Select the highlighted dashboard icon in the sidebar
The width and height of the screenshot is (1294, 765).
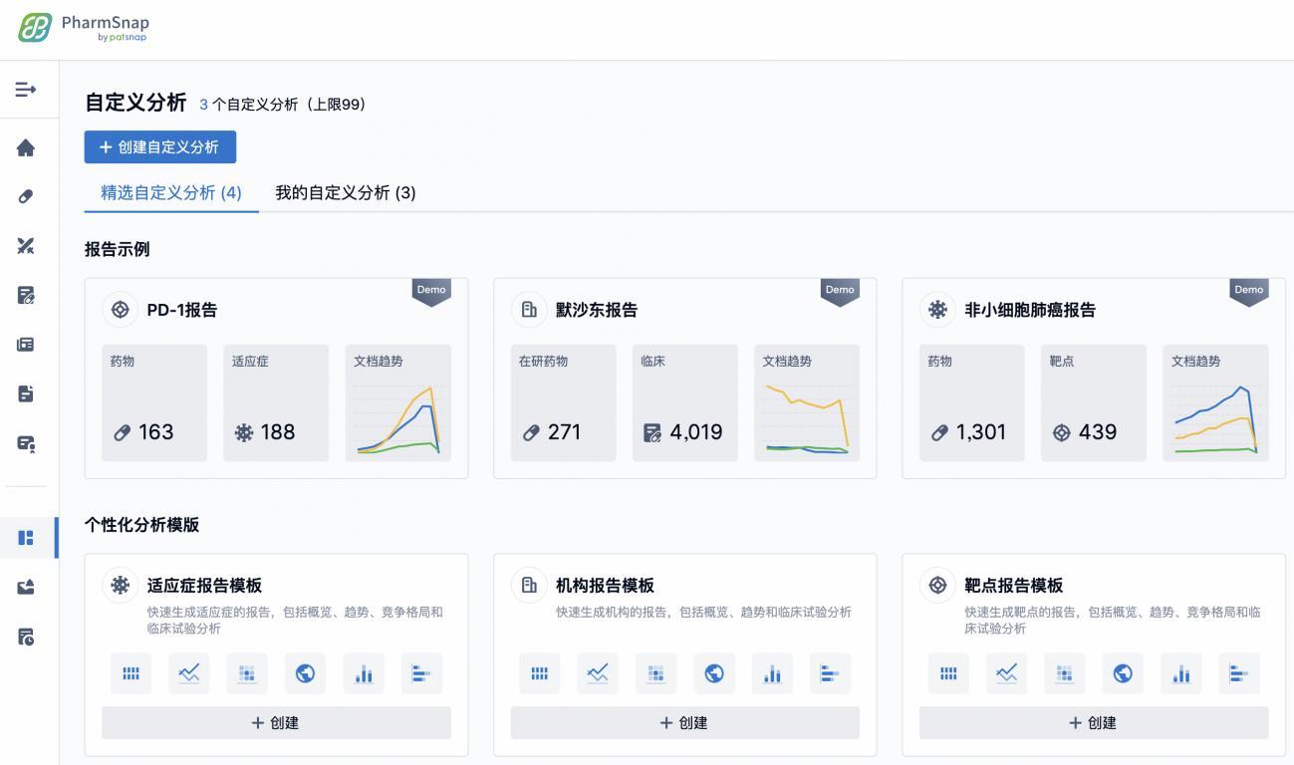coord(25,537)
